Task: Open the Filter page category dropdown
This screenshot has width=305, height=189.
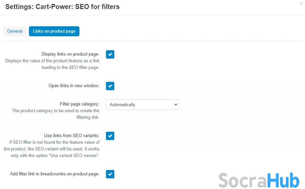Action: coord(142,104)
